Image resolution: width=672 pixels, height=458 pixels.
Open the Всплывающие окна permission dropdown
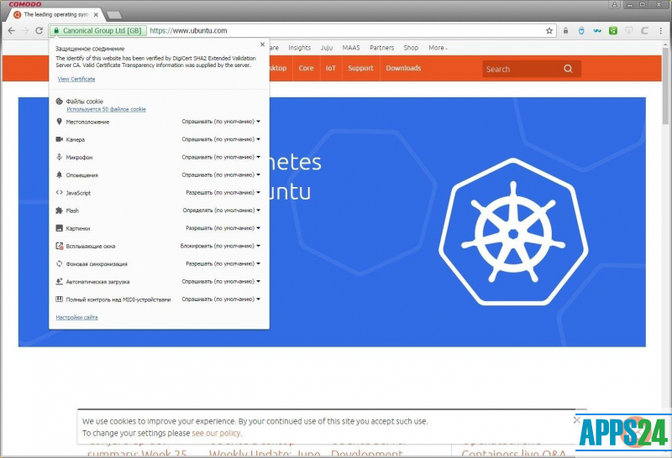click(x=220, y=246)
